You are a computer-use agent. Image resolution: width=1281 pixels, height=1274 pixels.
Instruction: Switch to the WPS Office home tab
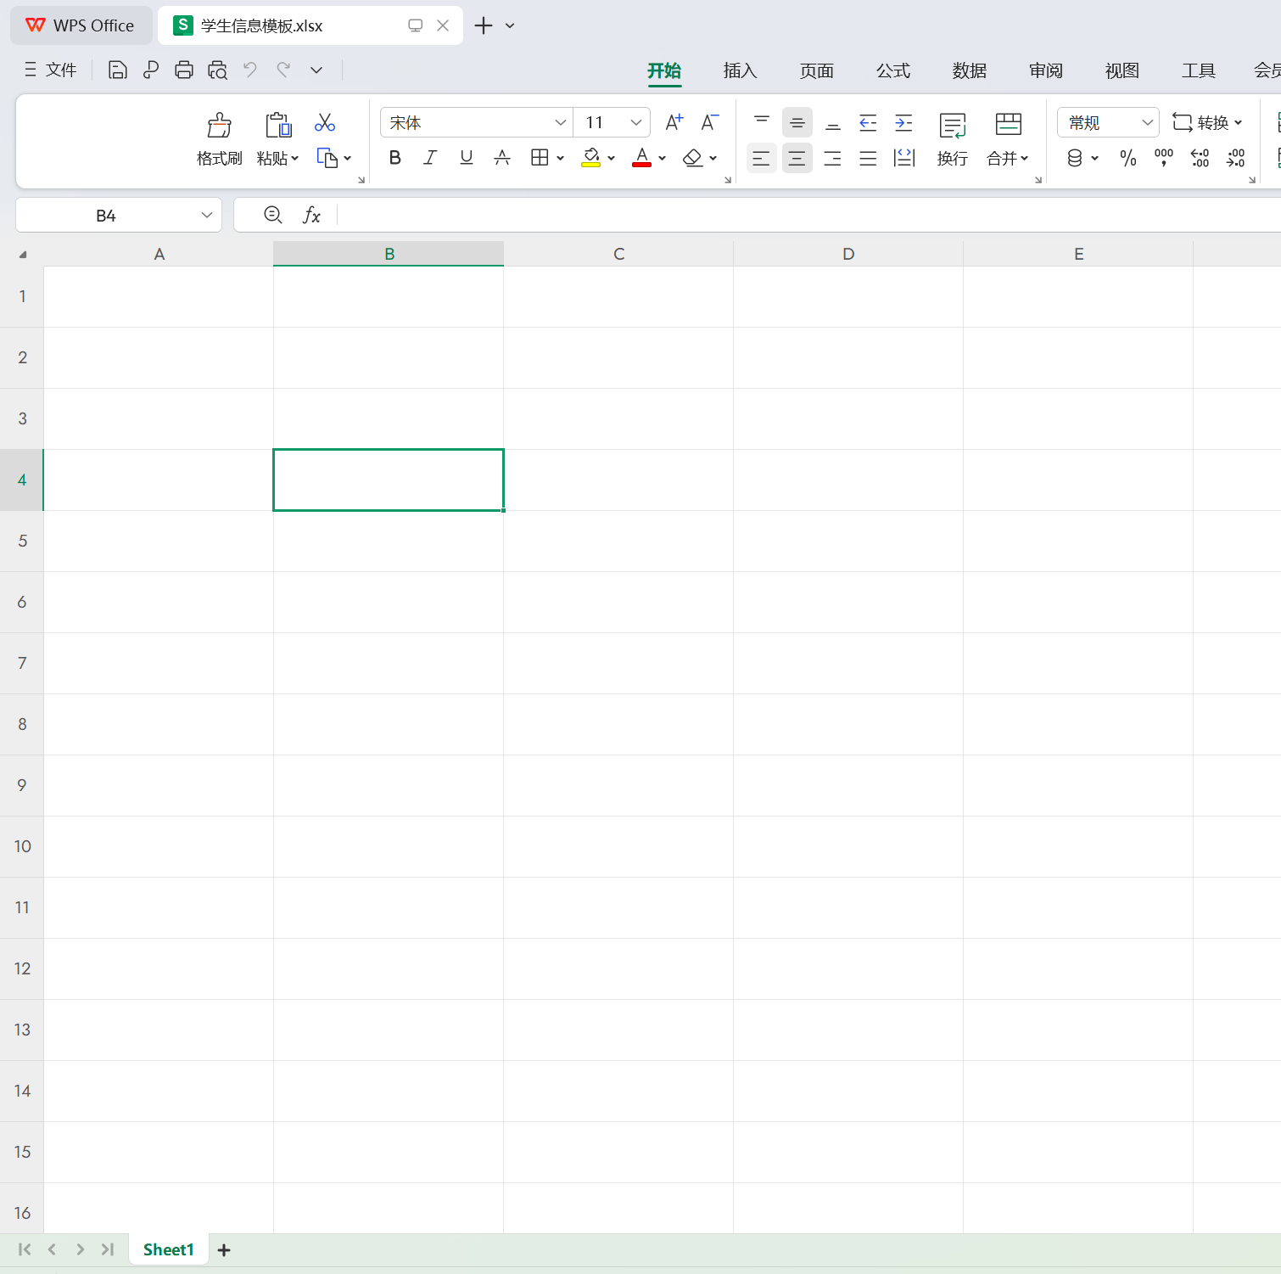click(81, 25)
